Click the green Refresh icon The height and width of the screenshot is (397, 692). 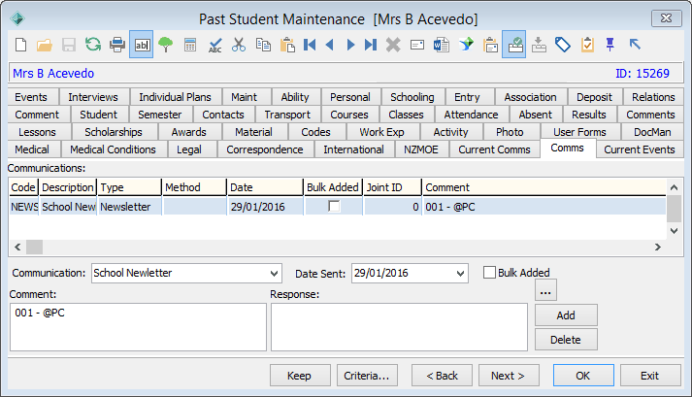coord(93,44)
